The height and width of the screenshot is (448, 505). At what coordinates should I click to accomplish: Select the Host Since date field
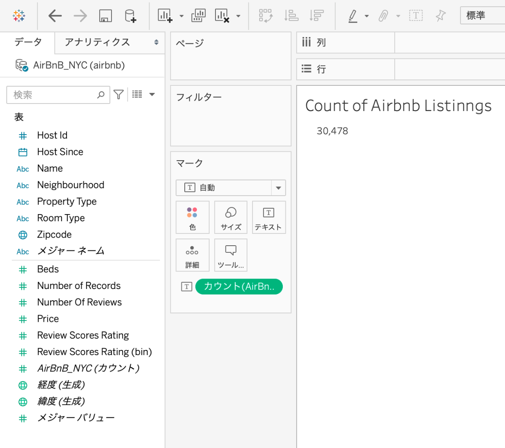click(60, 152)
